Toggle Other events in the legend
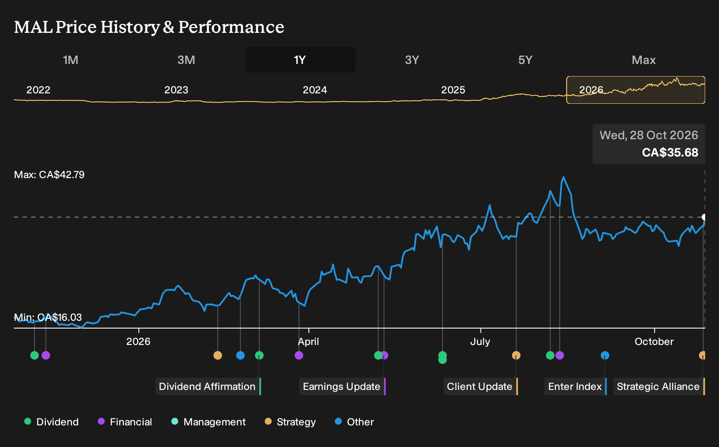This screenshot has height=447, width=719. [x=354, y=422]
